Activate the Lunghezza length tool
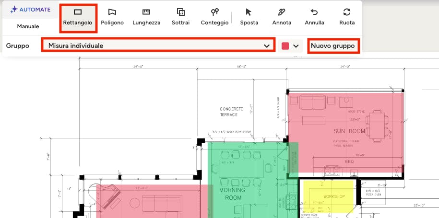This screenshot has height=218, width=439. 146,17
